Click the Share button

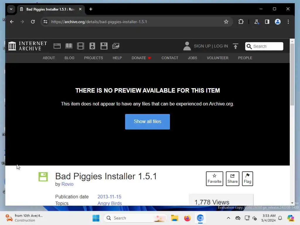point(233,179)
